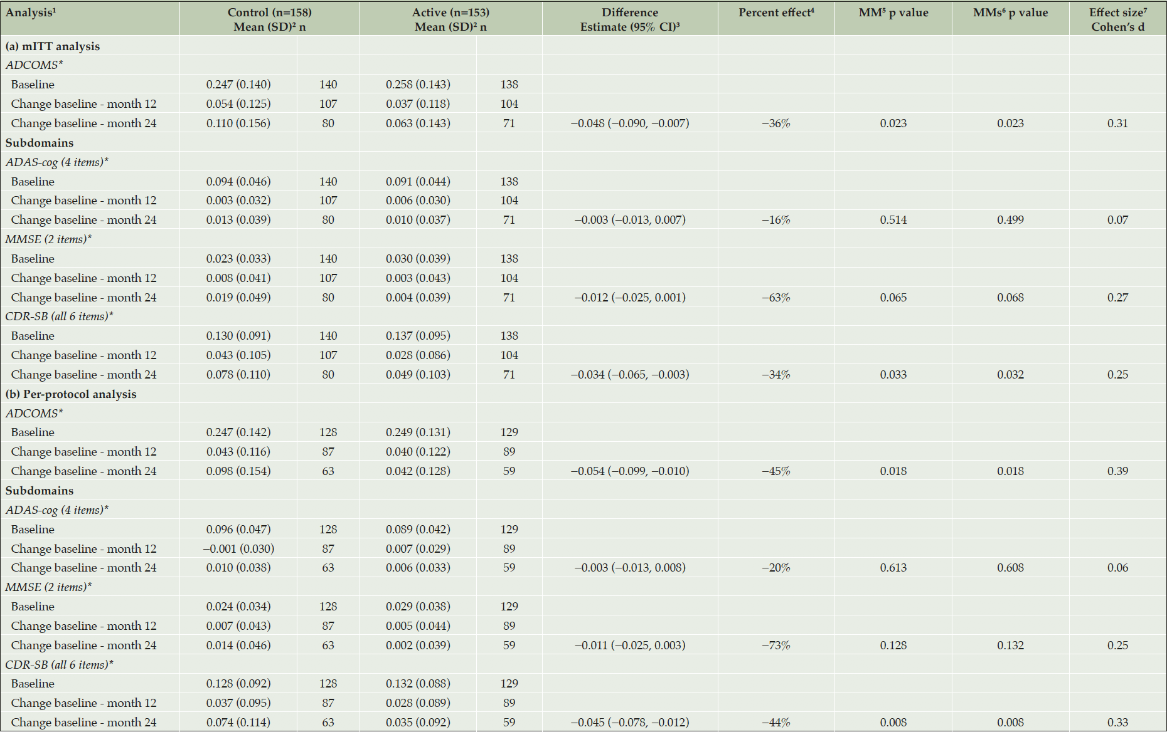
Task: Click the percent effect '−16%'
Action: click(x=776, y=220)
